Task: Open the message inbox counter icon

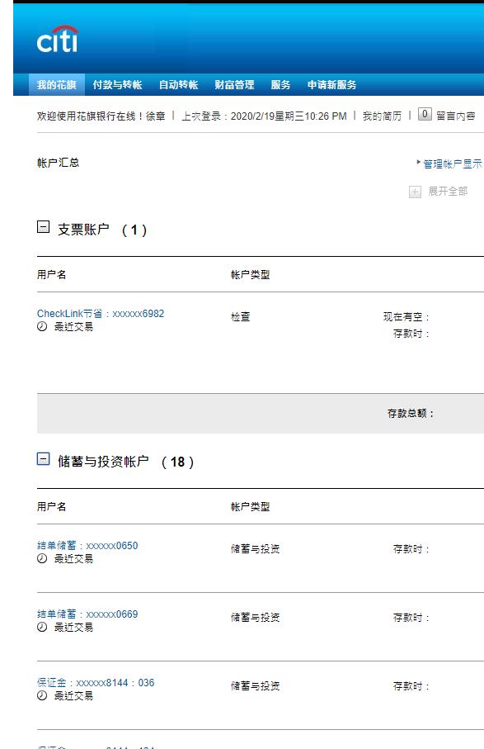Action: (425, 114)
